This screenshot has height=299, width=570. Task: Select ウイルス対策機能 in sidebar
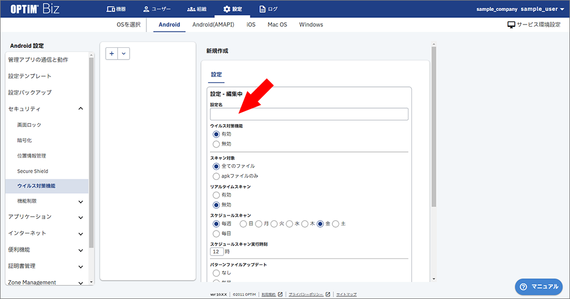pyautogui.click(x=47, y=186)
